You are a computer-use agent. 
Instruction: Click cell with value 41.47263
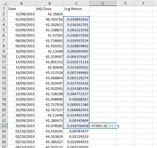50,35
